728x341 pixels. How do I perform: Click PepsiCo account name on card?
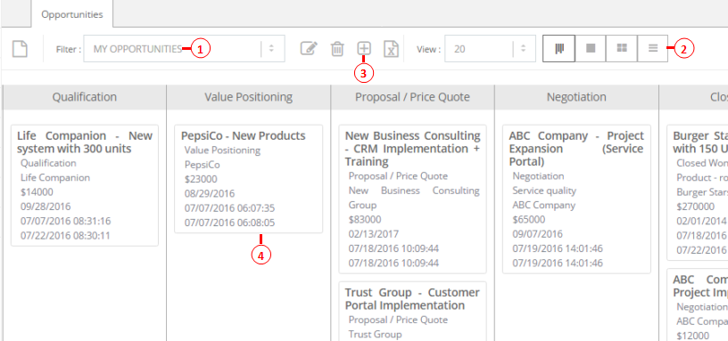(202, 165)
